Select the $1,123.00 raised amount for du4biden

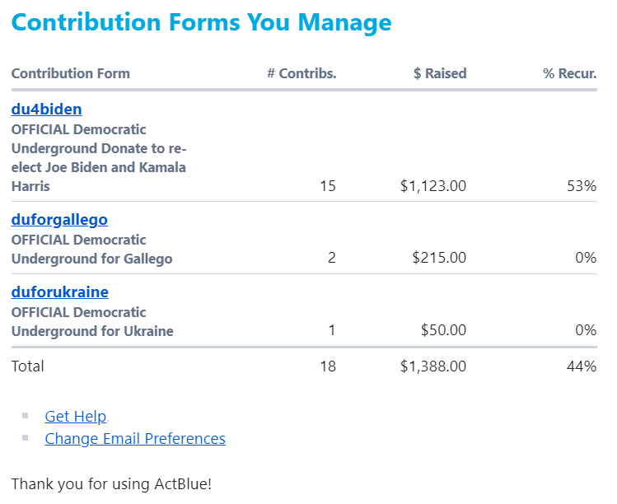(433, 186)
